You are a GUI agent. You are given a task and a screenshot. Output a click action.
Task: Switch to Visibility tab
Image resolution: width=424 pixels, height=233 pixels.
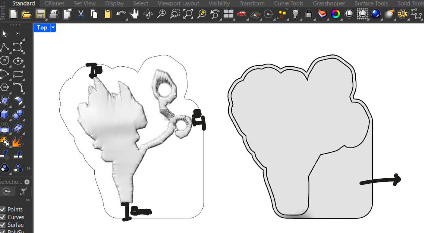pos(219,3)
